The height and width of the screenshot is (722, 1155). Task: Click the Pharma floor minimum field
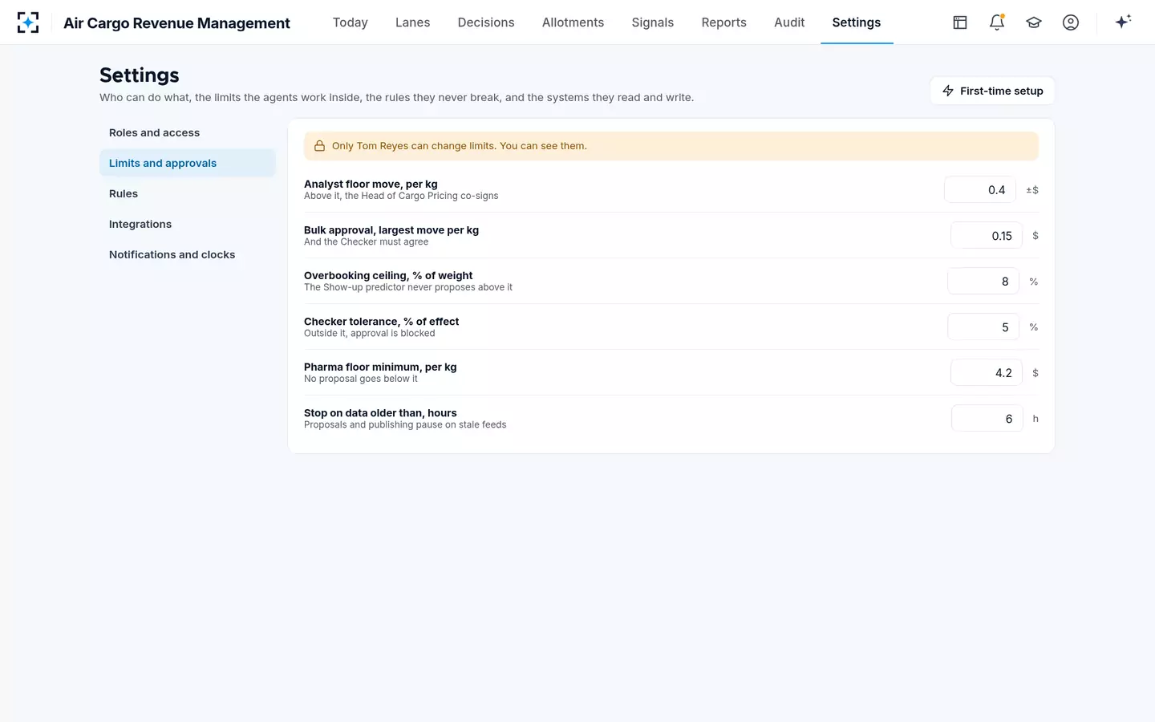[x=987, y=373]
